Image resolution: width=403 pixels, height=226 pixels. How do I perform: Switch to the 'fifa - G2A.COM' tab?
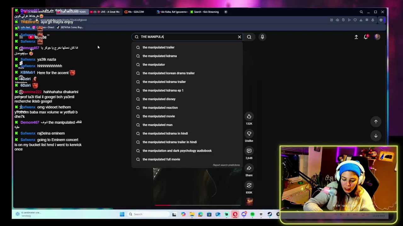pyautogui.click(x=136, y=12)
